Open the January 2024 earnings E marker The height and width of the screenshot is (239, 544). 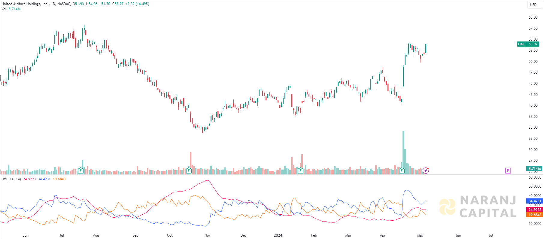[300, 171]
